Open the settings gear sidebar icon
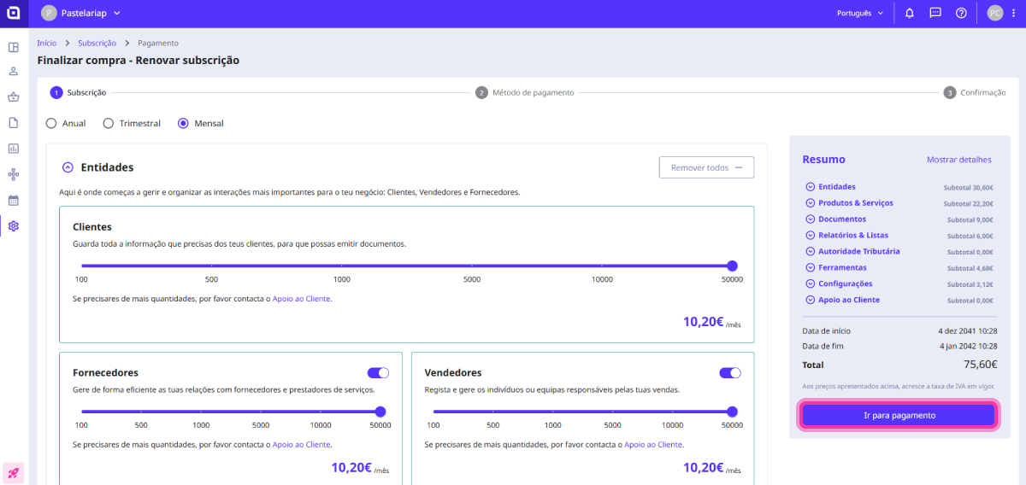 point(13,225)
